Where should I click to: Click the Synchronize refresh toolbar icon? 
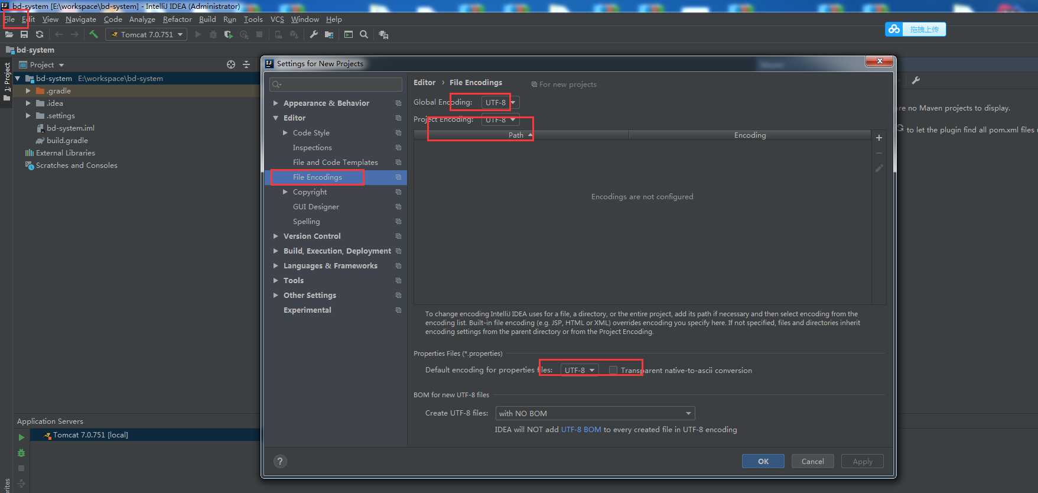tap(40, 35)
